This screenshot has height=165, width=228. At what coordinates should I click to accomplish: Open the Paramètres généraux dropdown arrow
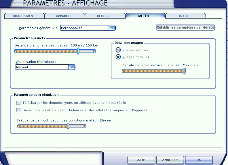coord(112,28)
